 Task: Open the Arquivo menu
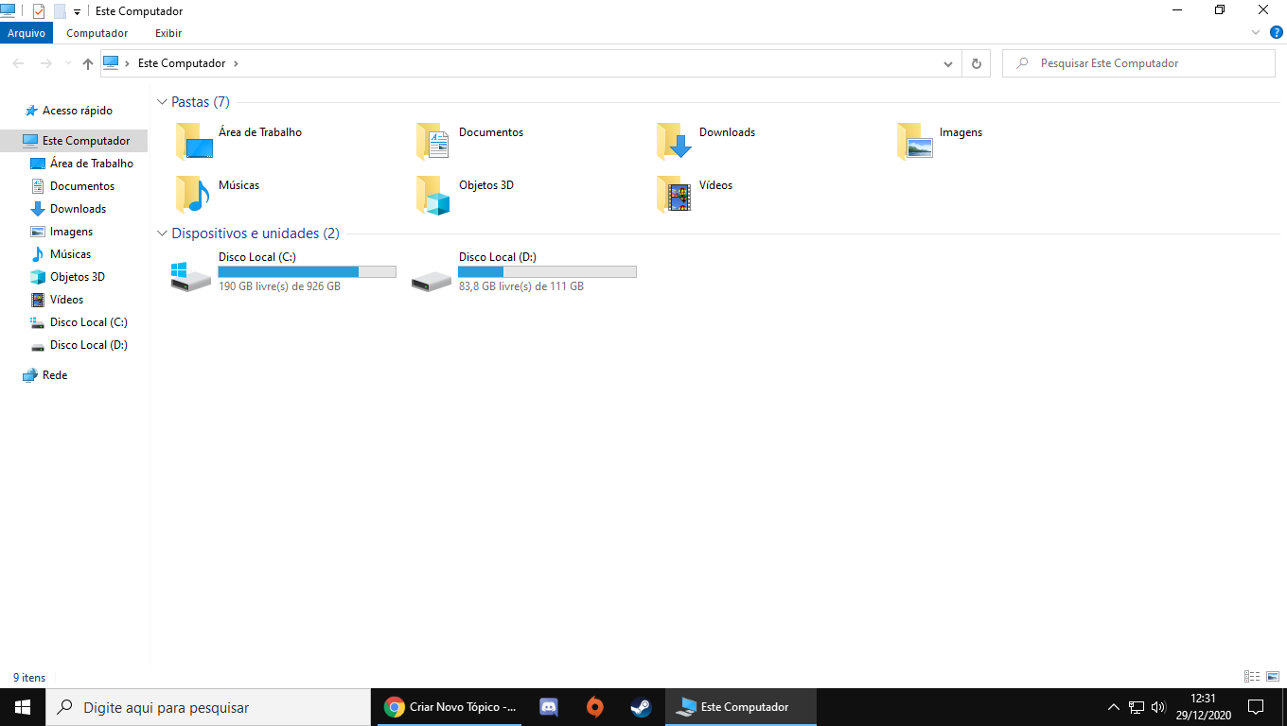26,33
